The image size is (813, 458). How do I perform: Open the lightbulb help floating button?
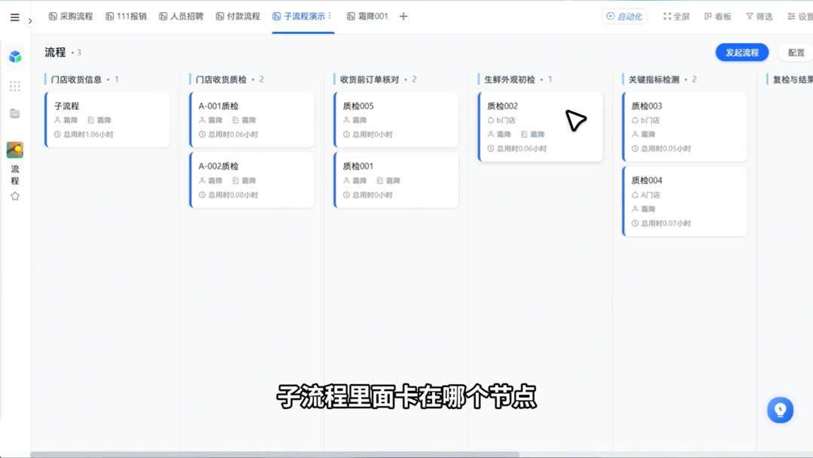[x=781, y=411]
